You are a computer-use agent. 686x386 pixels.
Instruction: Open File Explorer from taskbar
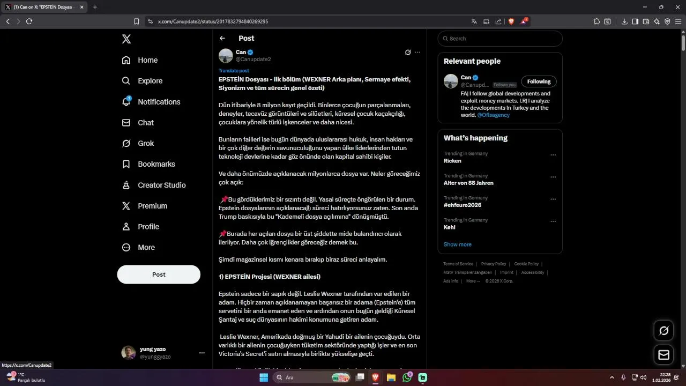click(391, 377)
